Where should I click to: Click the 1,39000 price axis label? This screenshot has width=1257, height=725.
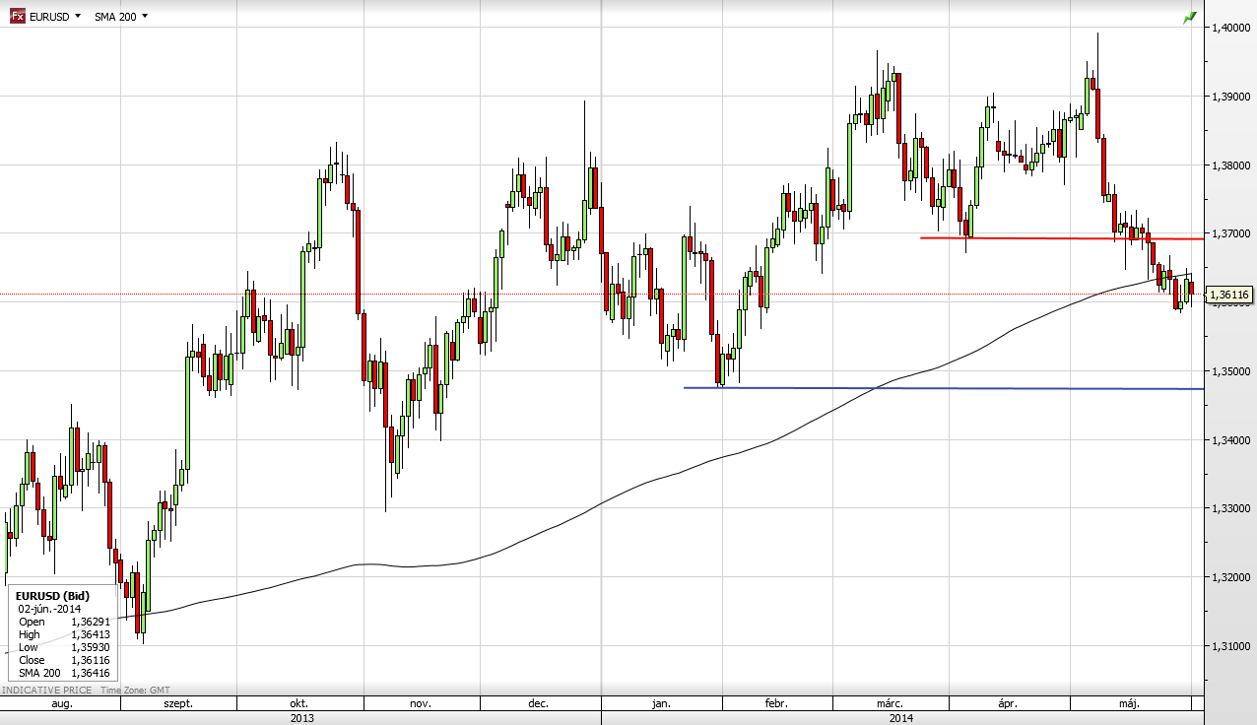(x=1230, y=98)
